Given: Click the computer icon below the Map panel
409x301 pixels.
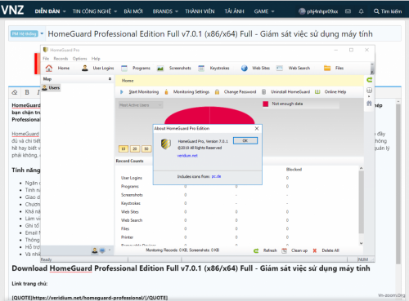Looking at the screenshot, I should 102,250.
